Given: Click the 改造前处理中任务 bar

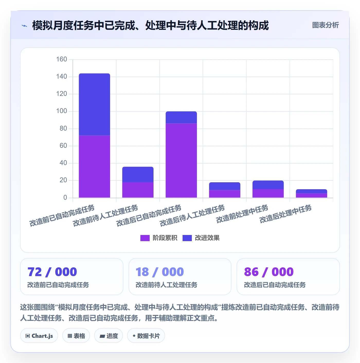Looking at the screenshot, I should point(268,189).
